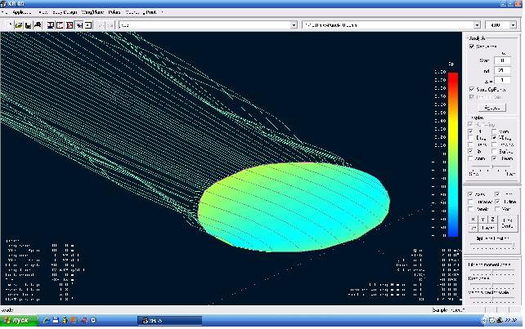Click the Y axis view button
525x329 pixels.
tap(483, 220)
